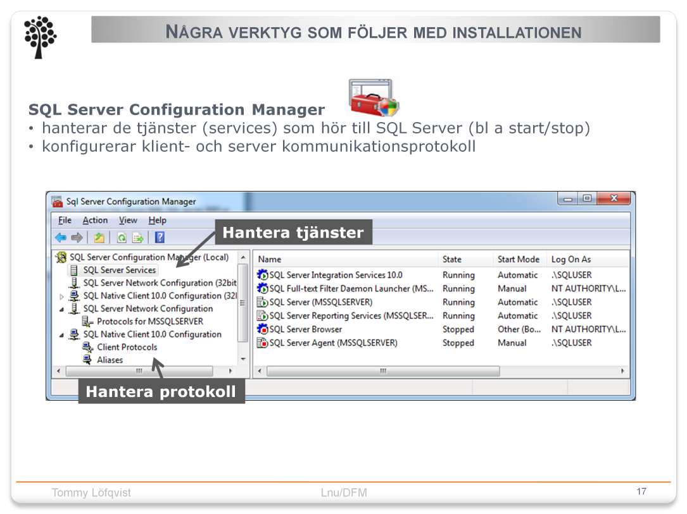Open the File menu
The width and height of the screenshot is (687, 514).
[65, 221]
